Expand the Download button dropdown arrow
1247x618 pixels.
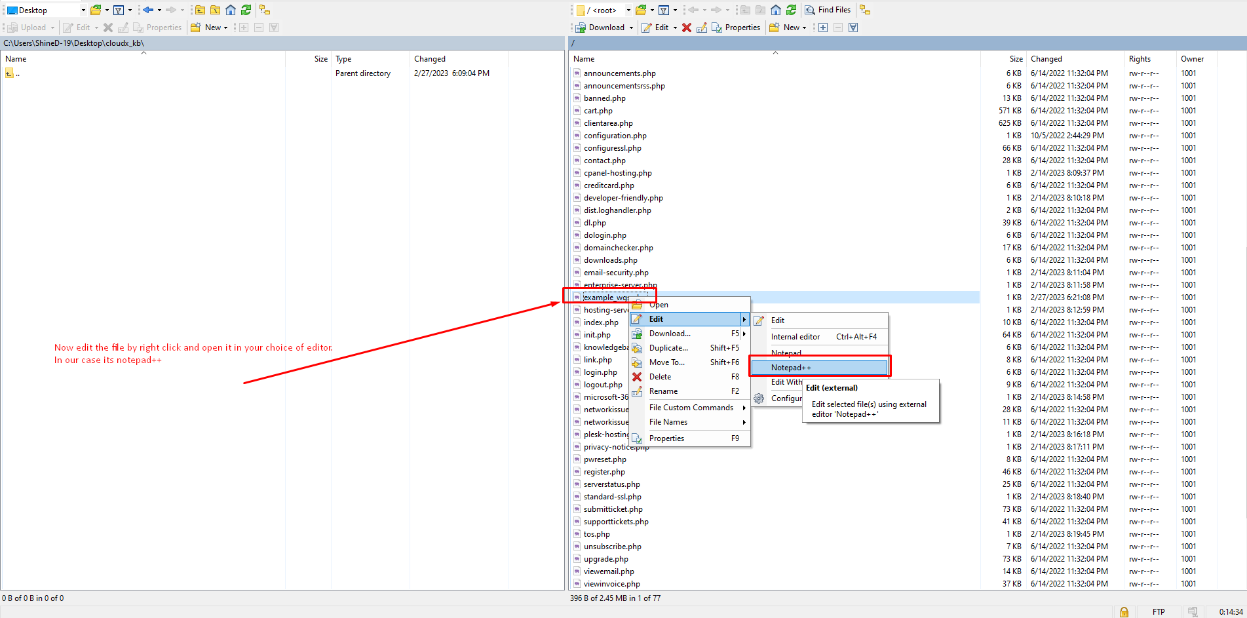(x=631, y=28)
